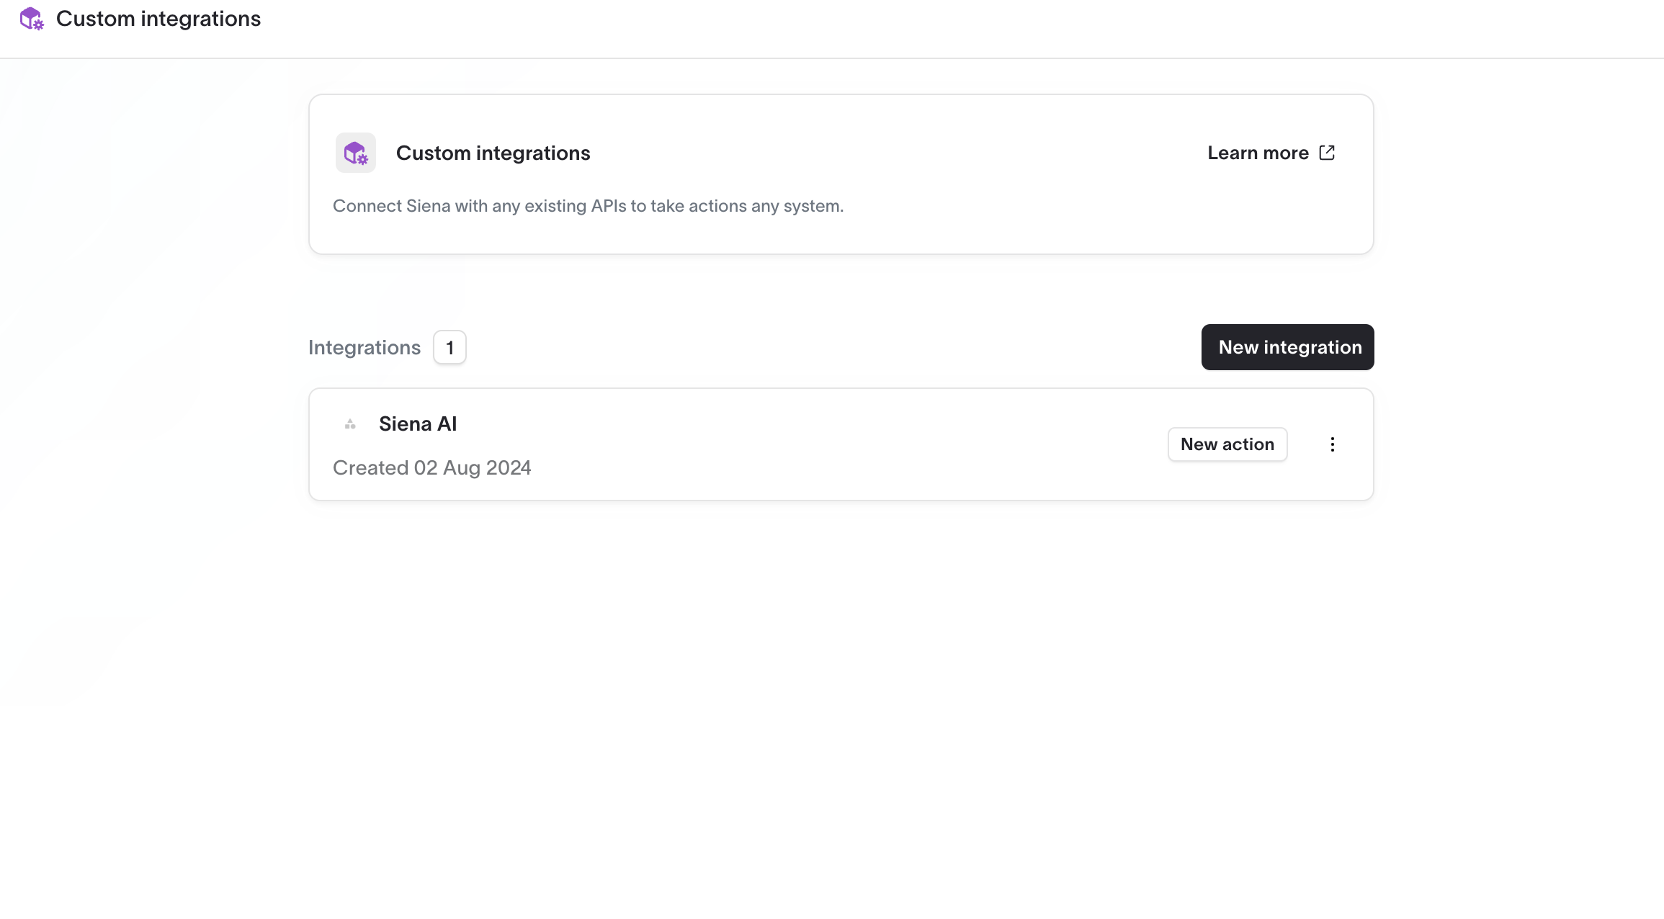Screen dimensions: 1664x919
Task: Click the external link arrow icon
Action: 1327,153
